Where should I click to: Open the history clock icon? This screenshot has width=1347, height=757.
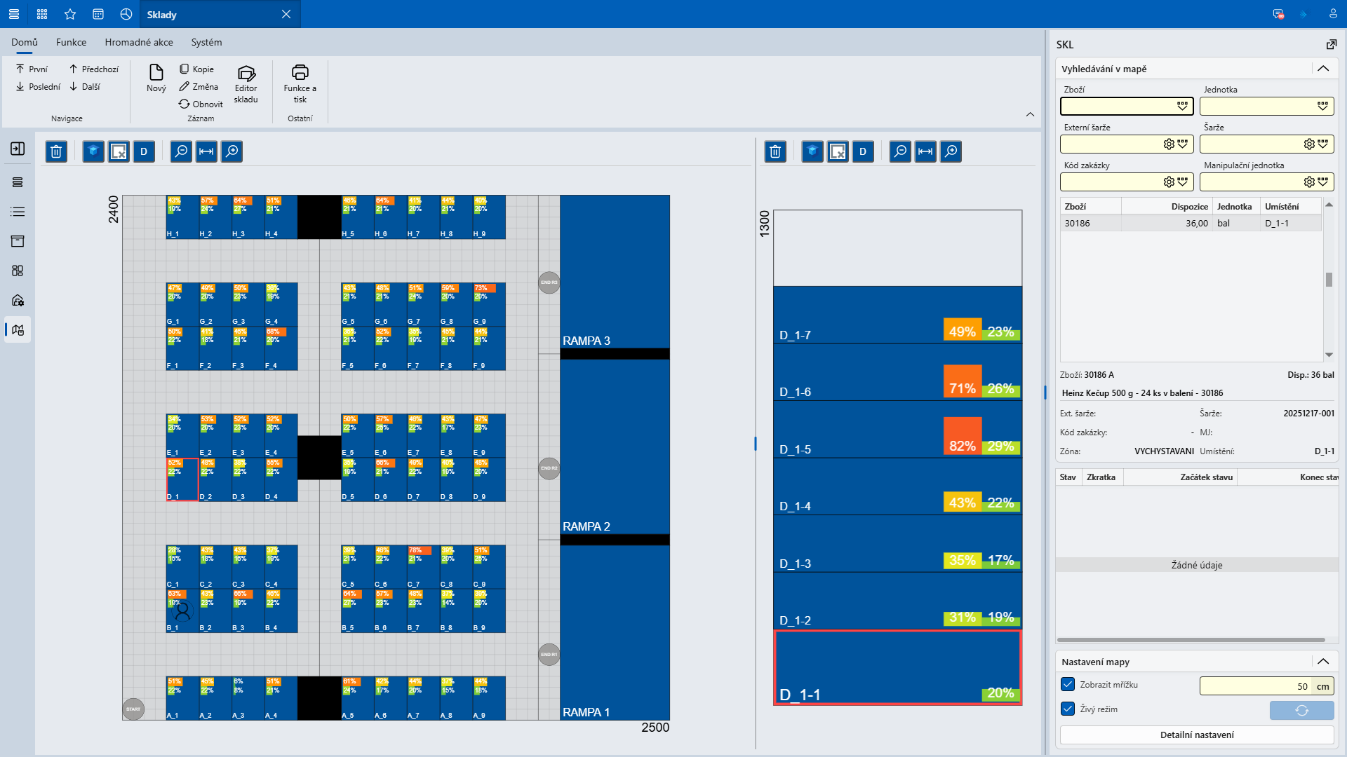click(x=126, y=14)
